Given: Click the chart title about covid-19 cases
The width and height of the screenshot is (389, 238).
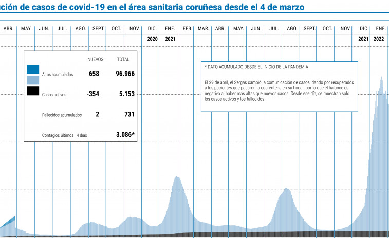Looking at the screenshot, I should pyautogui.click(x=152, y=7).
